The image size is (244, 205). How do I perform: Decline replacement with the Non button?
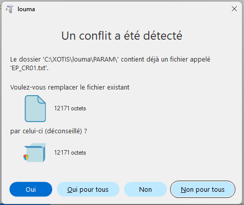[x=145, y=189]
